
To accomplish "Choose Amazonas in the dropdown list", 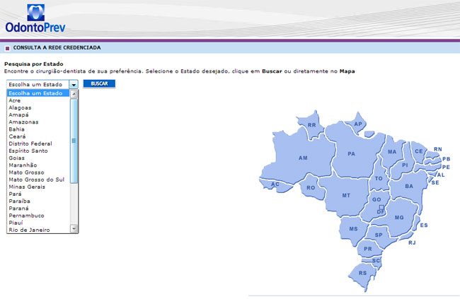I will [38, 122].
